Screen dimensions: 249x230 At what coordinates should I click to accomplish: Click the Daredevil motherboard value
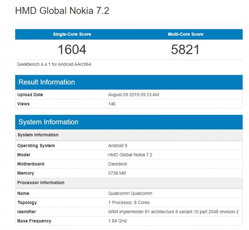(x=118, y=164)
